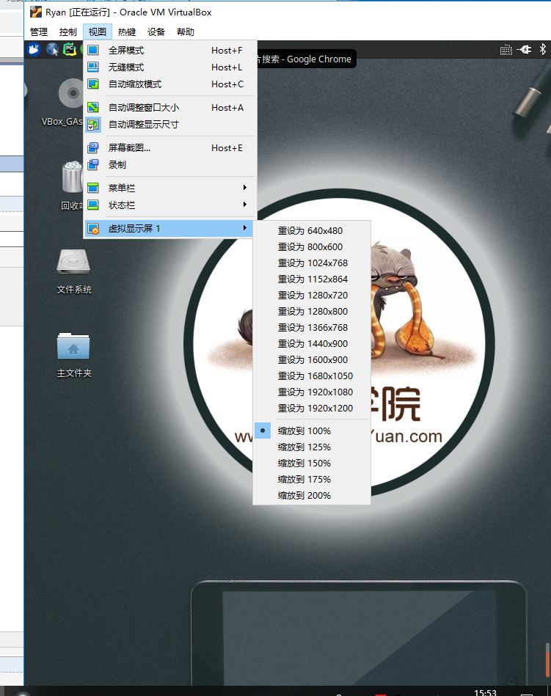The image size is (551, 696).
Task: Choose the 录制 menu entry
Action: click(170, 165)
